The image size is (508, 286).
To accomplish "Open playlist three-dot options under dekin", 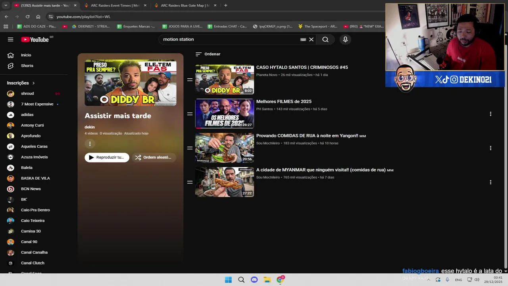I will point(90,144).
